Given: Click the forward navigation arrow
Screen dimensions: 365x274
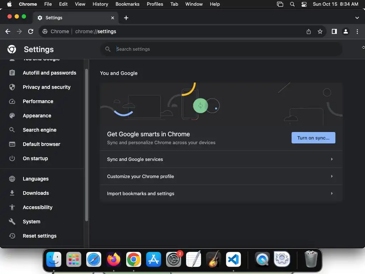Looking at the screenshot, I should click(19, 31).
